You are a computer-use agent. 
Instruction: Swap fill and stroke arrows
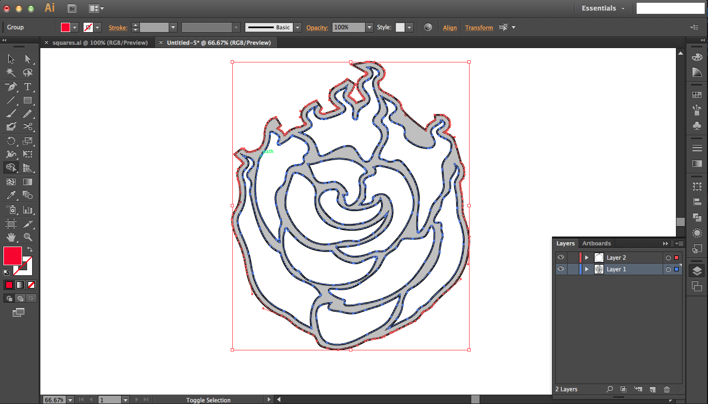point(30,249)
